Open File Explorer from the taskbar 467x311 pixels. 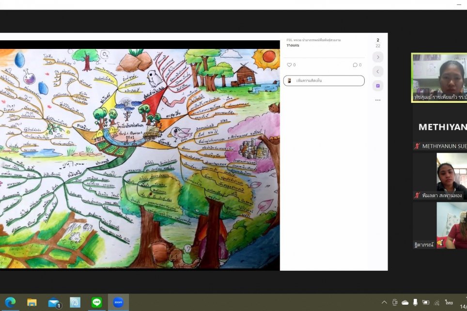pos(32,302)
